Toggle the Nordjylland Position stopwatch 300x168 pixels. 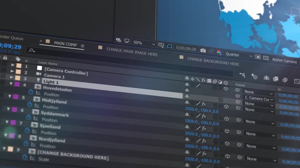tap(26, 144)
